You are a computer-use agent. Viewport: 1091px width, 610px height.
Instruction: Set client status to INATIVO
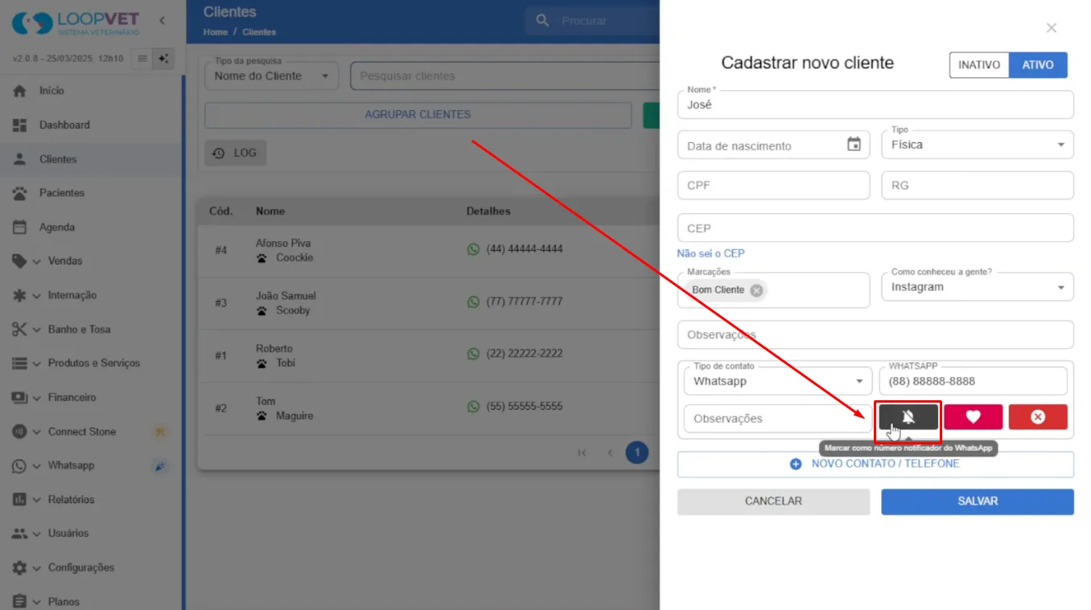pos(979,65)
